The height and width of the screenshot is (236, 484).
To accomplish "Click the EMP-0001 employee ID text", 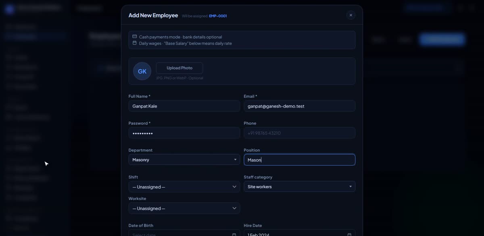I will click(218, 16).
